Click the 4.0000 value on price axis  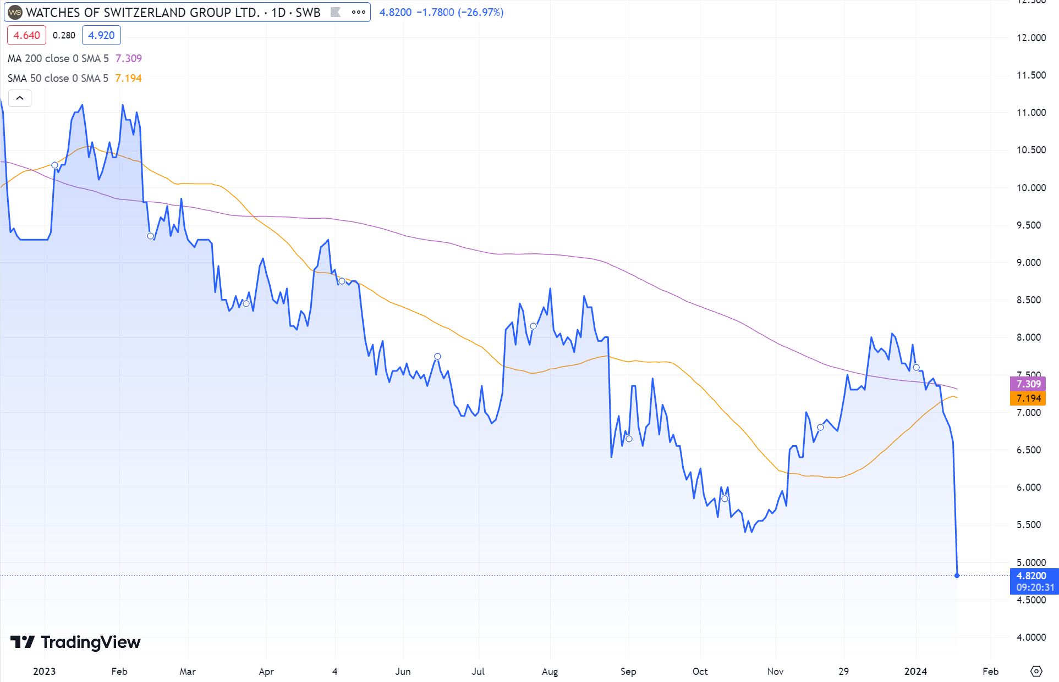(1031, 637)
